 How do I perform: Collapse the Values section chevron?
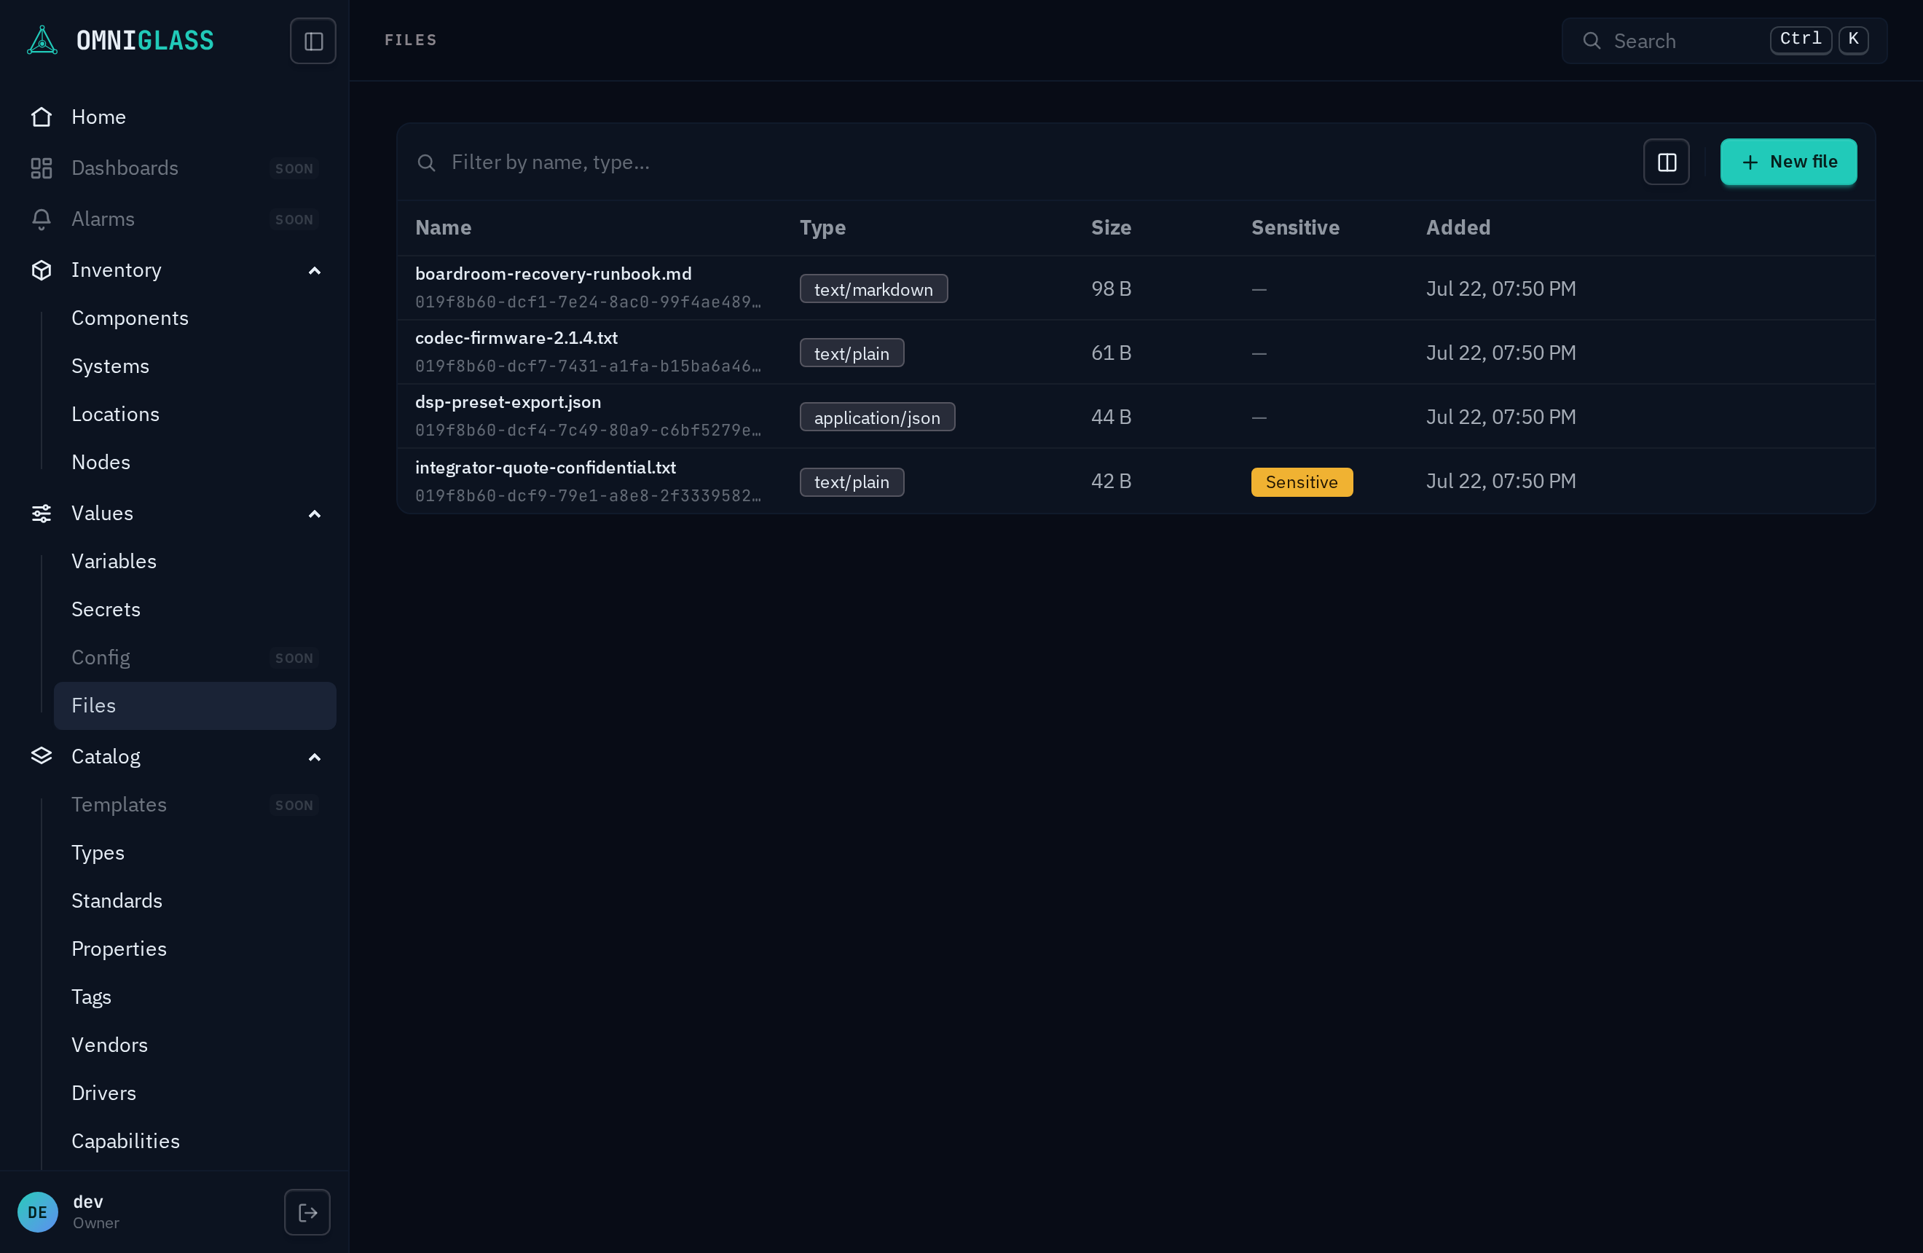314,514
